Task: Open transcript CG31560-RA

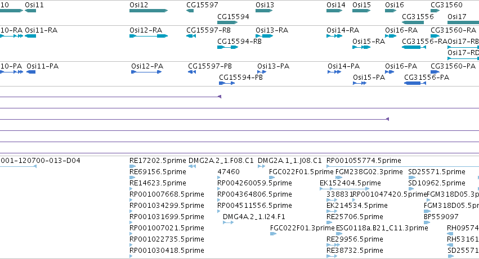Action: pos(435,36)
